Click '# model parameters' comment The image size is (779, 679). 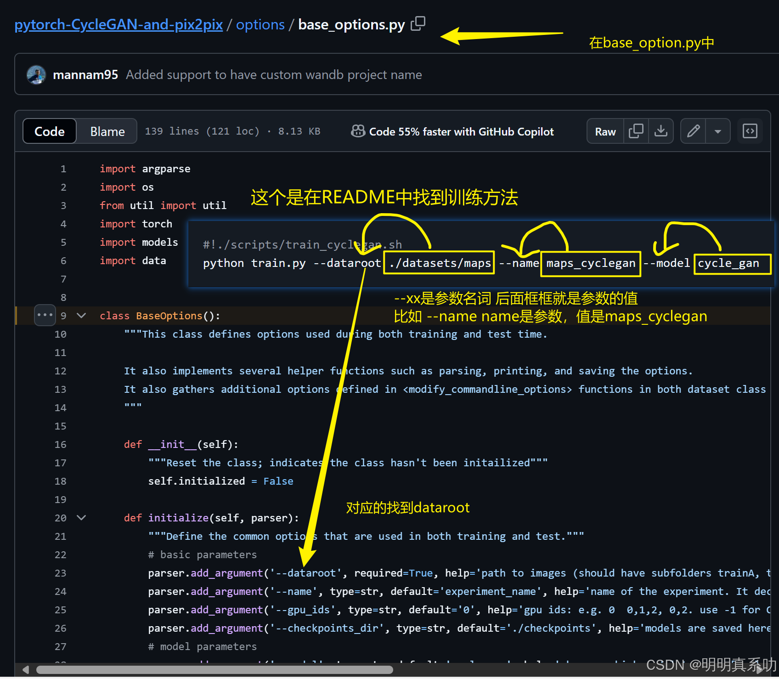click(x=203, y=646)
